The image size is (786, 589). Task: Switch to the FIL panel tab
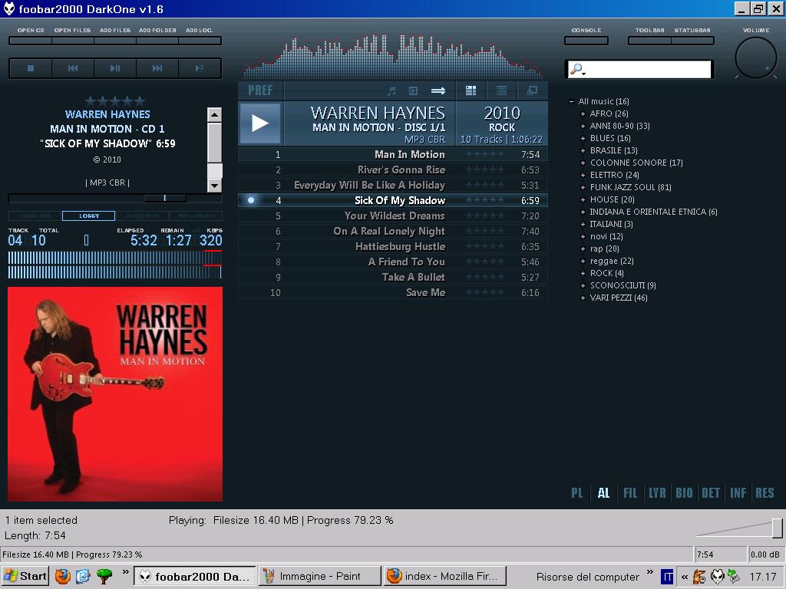tap(630, 493)
